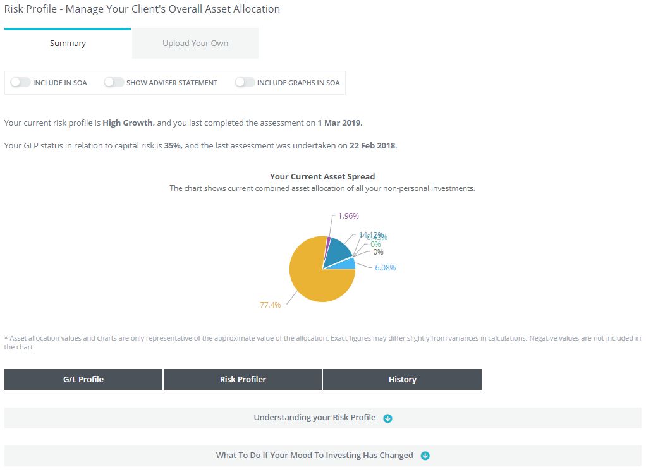Click the arrow icon beside What To Do If Your Mood To Investing Has Changed
Viewport: 646px width, 472px height.
pos(425,456)
